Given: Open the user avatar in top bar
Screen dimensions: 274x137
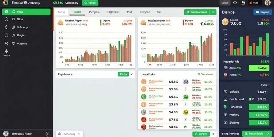Looking at the screenshot, I should click(267, 3).
